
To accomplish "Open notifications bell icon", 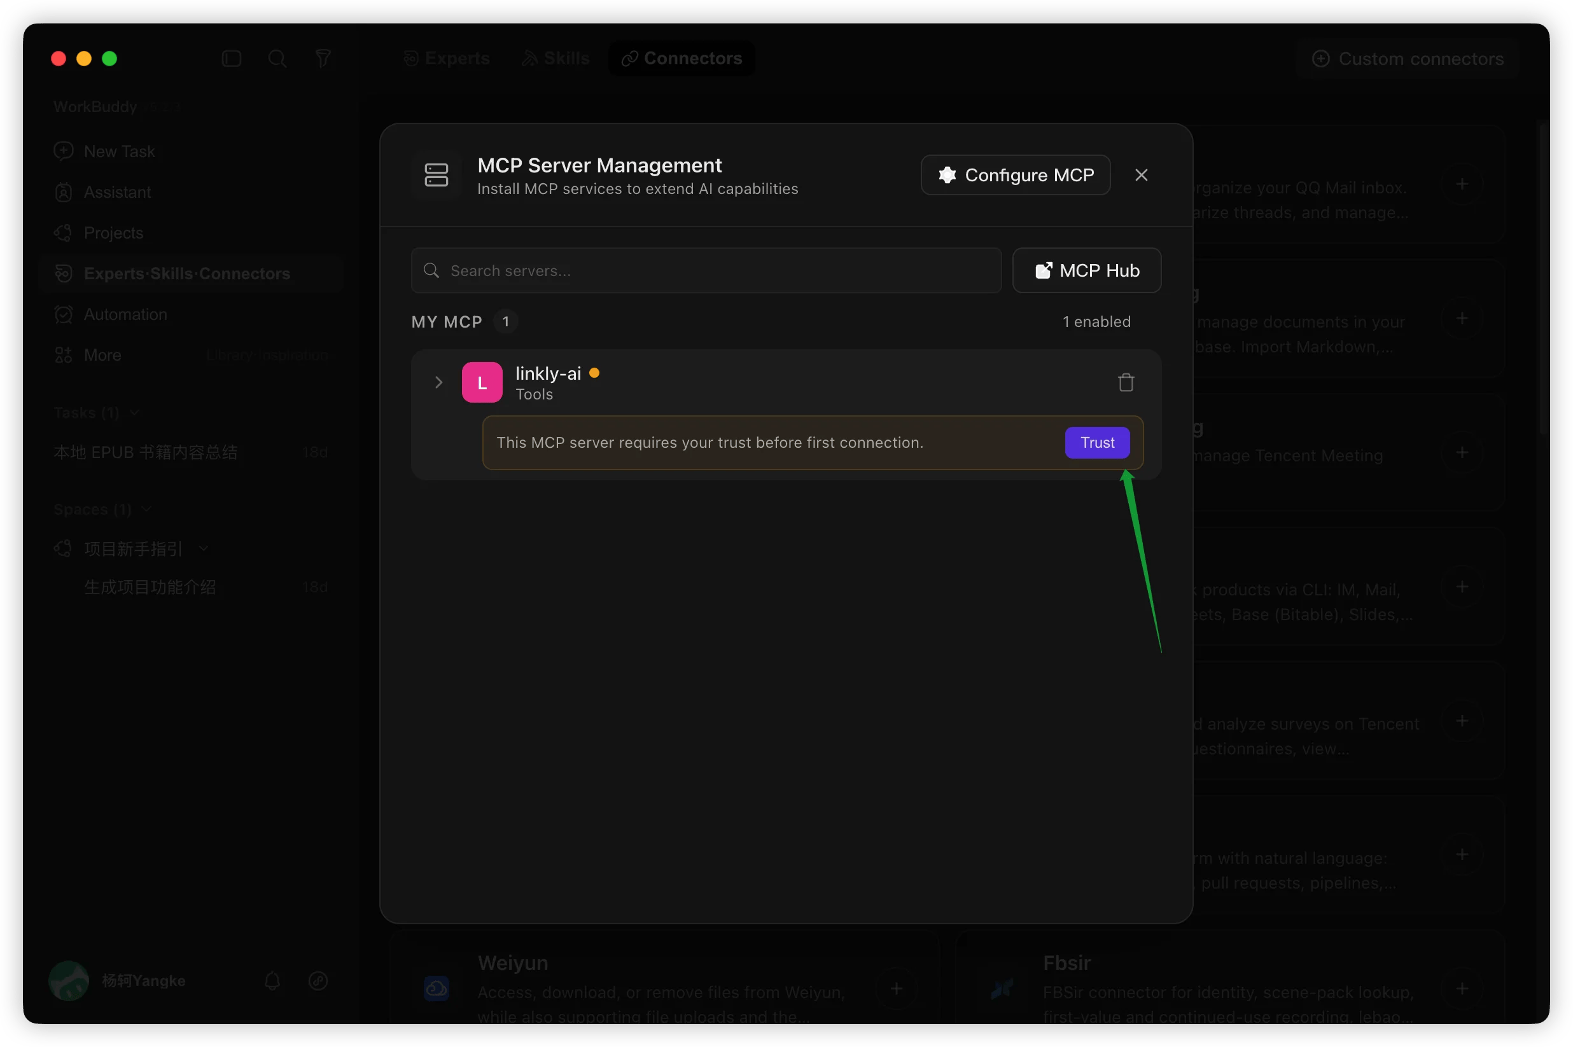I will coord(272,981).
